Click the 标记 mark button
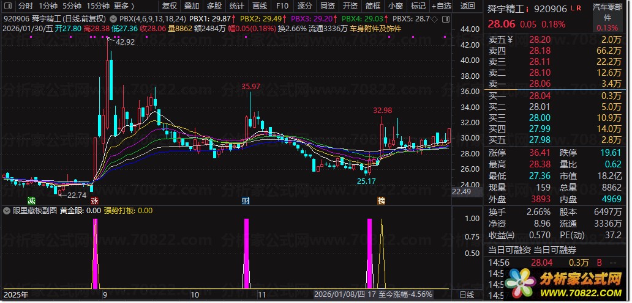Image resolution: width=632 pixels, height=303 pixels. [418, 6]
